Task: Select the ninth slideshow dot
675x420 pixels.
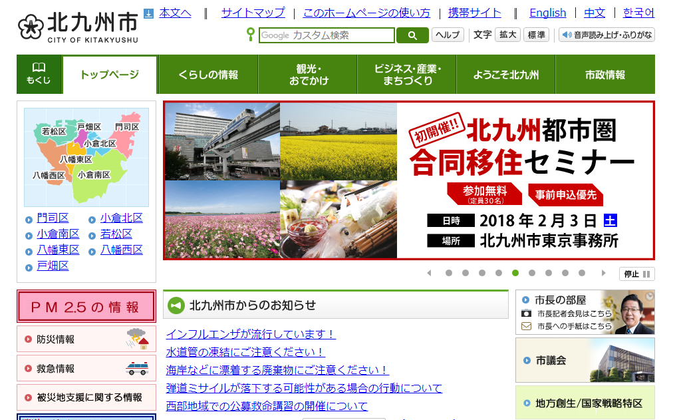Action: (x=582, y=273)
